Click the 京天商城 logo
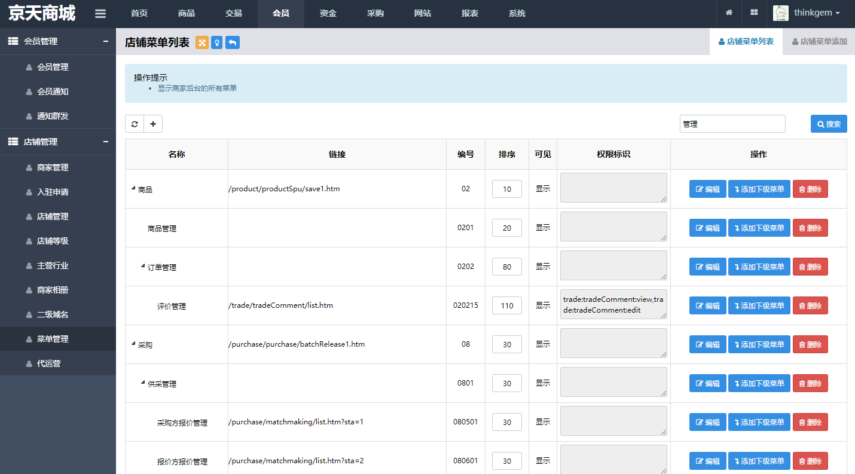This screenshot has height=474, width=855. coord(42,13)
